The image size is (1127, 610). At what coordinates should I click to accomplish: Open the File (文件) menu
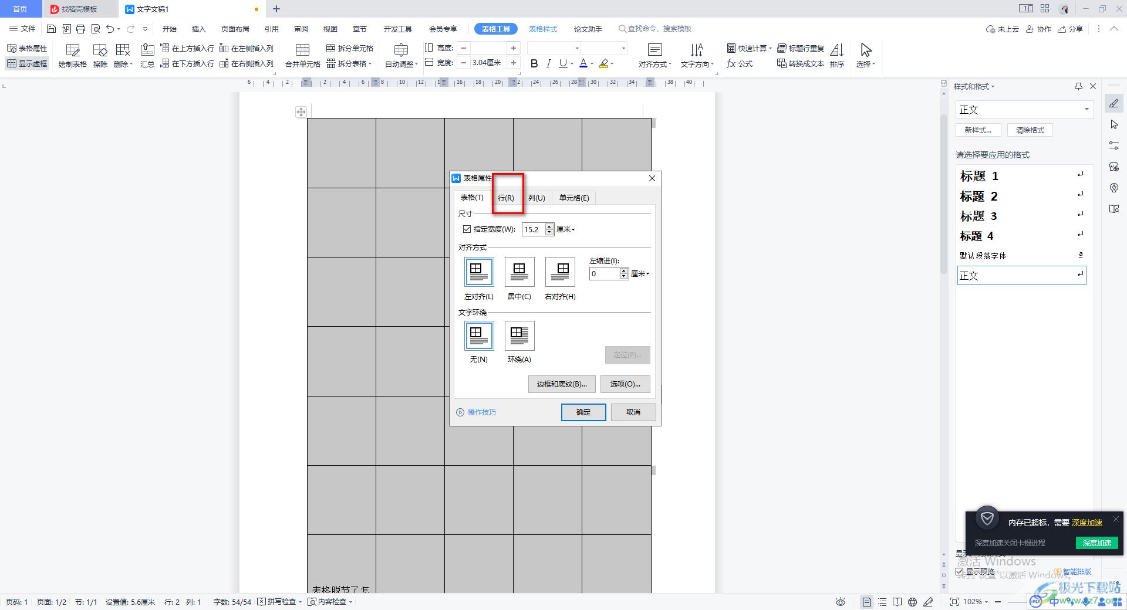(22, 29)
